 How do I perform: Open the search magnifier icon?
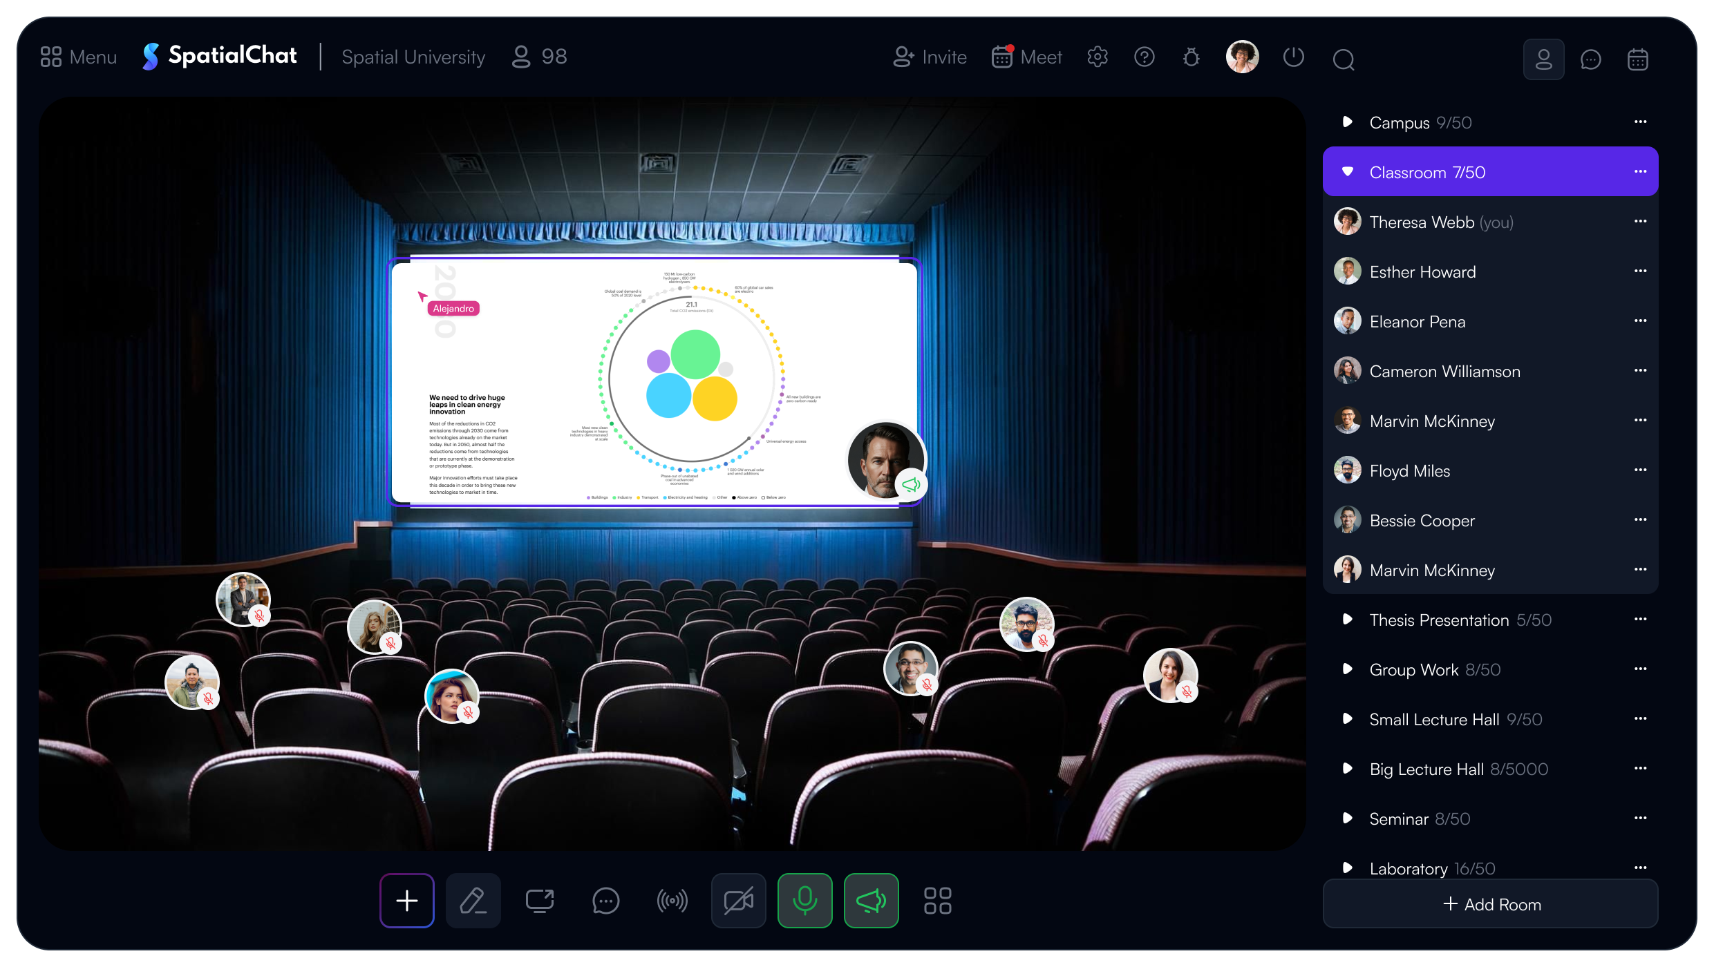coord(1344,59)
